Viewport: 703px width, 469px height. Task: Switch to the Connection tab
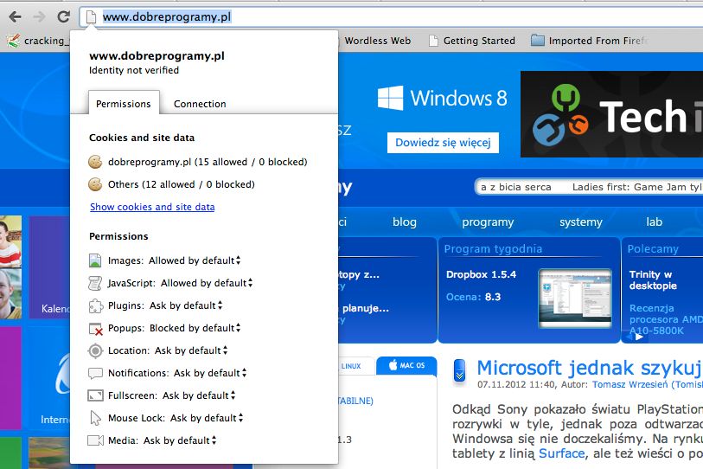[200, 104]
